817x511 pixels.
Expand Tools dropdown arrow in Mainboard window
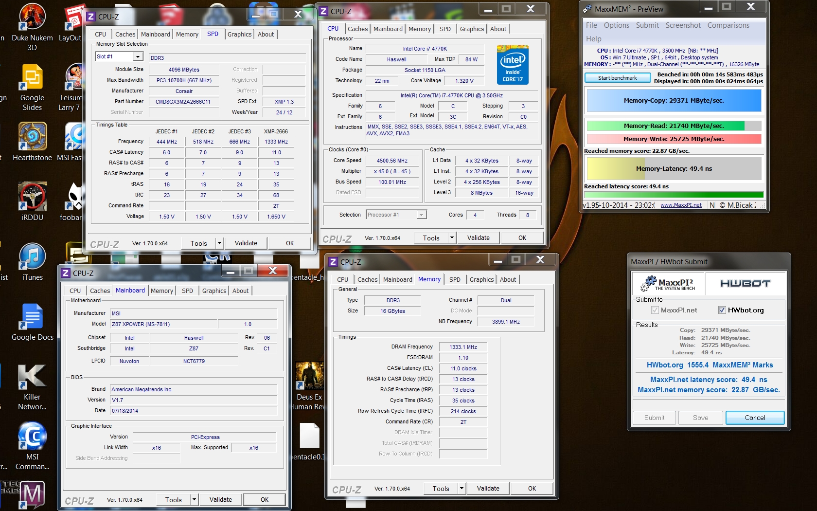pyautogui.click(x=194, y=499)
